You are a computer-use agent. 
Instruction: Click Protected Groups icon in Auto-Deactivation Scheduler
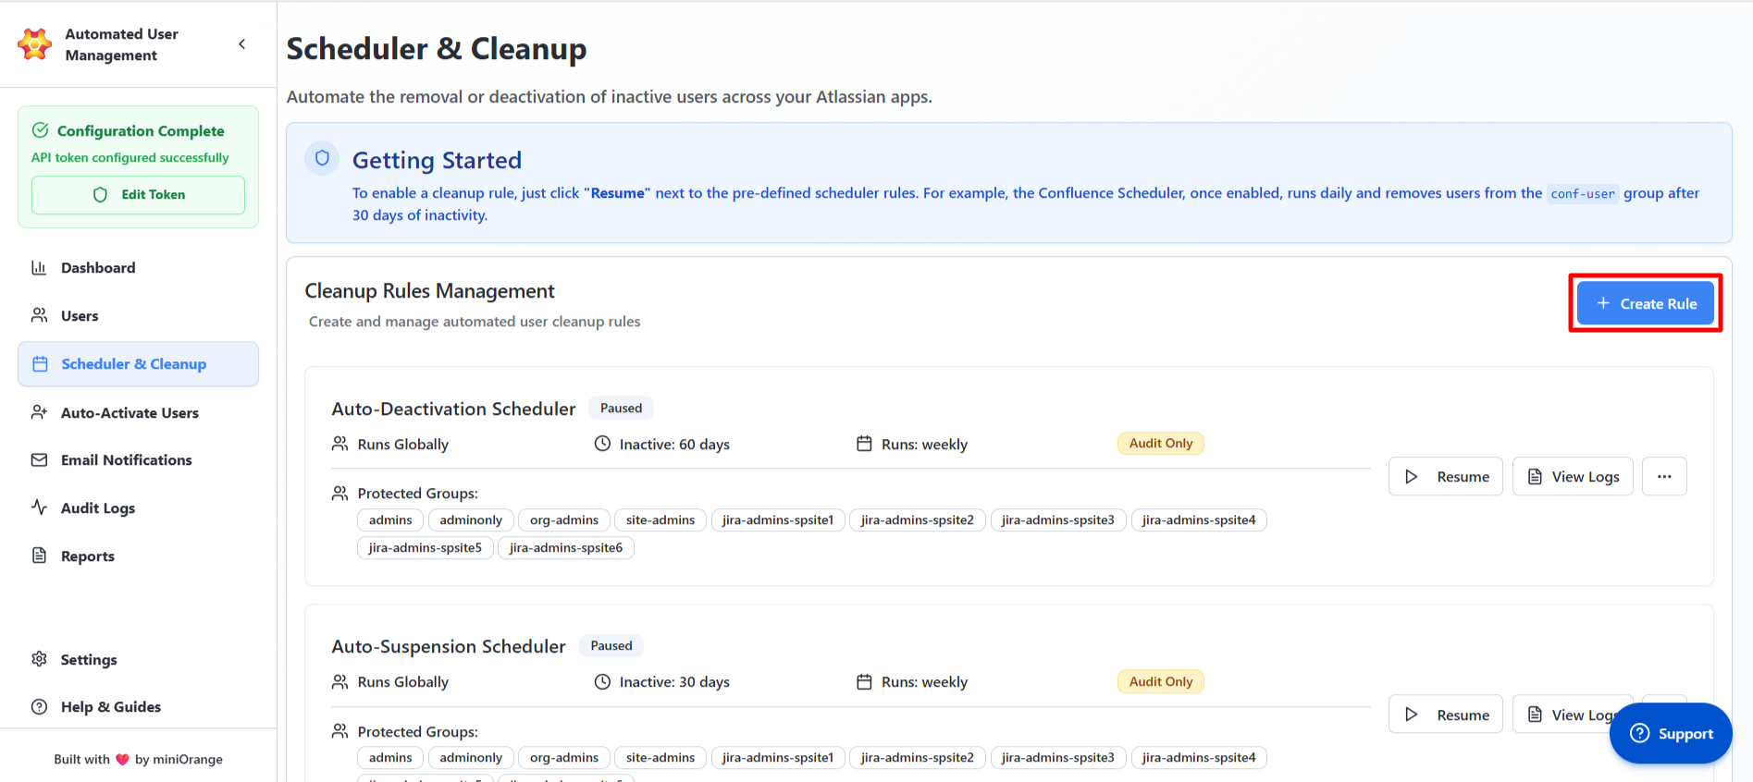click(340, 494)
